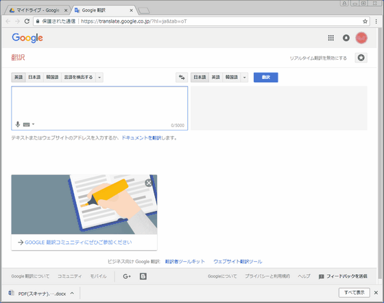
Task: Open 翻訳者ツールキット link
Action: 185,262
